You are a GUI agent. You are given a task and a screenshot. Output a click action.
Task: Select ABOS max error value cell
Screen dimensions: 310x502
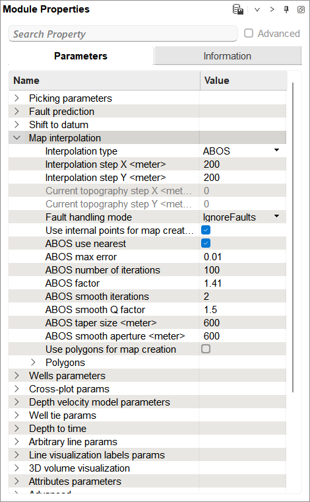(x=243, y=257)
